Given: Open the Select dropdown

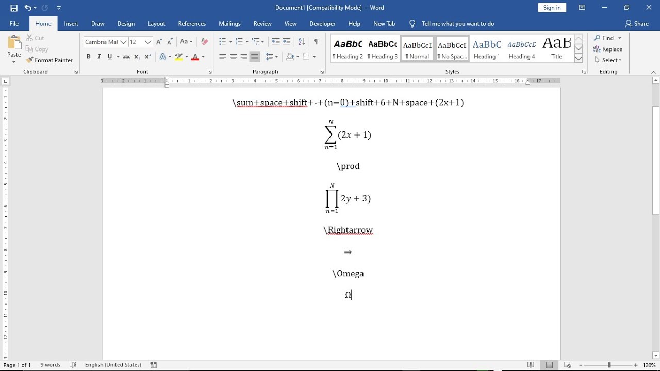Looking at the screenshot, I should click(x=608, y=60).
